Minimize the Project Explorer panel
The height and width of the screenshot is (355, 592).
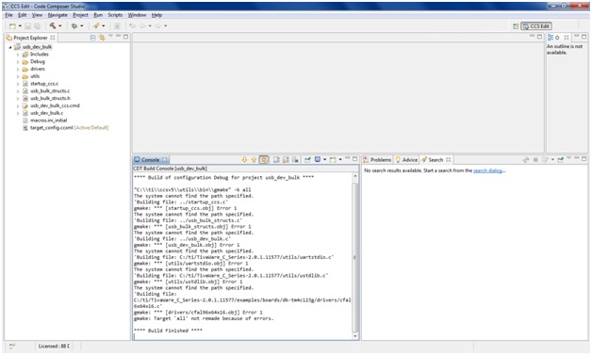118,36
